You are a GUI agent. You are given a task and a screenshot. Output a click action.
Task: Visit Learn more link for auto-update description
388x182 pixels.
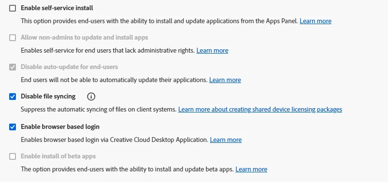point(225,80)
